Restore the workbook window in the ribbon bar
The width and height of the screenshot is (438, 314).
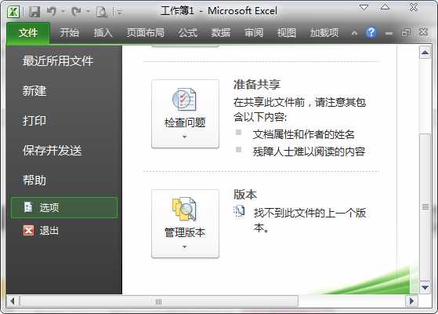(x=406, y=33)
